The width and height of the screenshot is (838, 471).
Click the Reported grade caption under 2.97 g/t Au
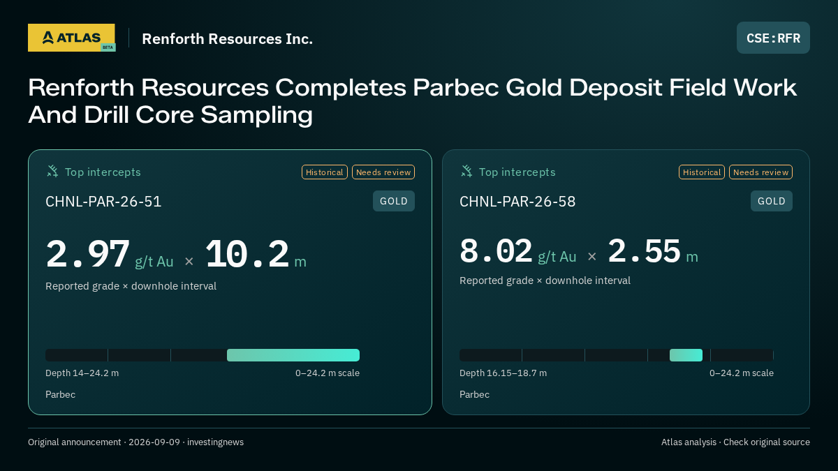coord(131,286)
